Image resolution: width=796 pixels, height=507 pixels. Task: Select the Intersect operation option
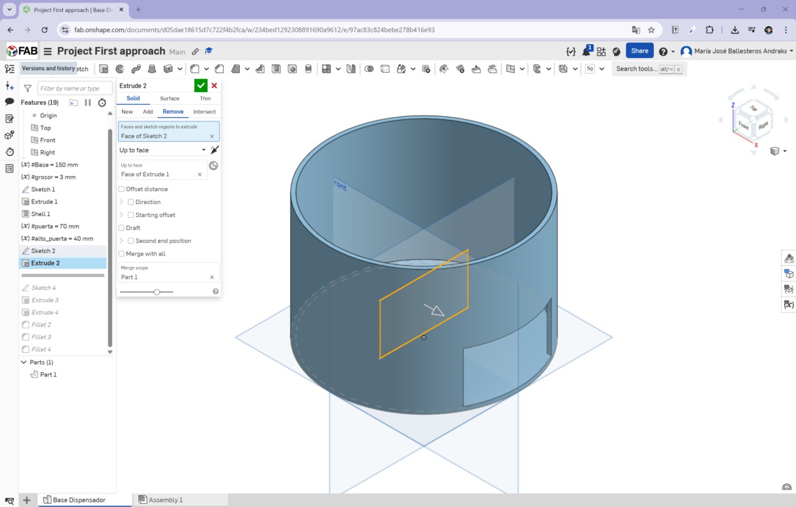click(x=204, y=112)
